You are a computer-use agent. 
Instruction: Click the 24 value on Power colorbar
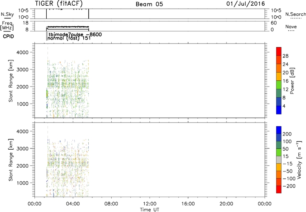coord(285,64)
